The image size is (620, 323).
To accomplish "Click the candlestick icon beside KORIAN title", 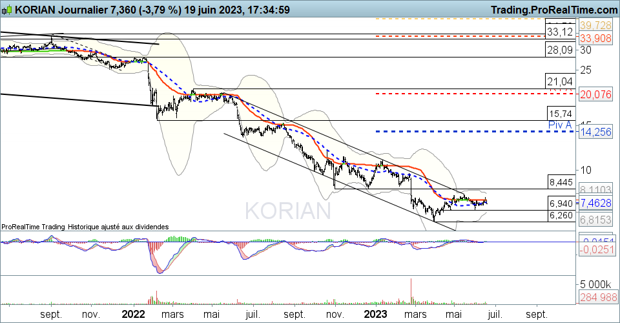I will click(x=7, y=10).
